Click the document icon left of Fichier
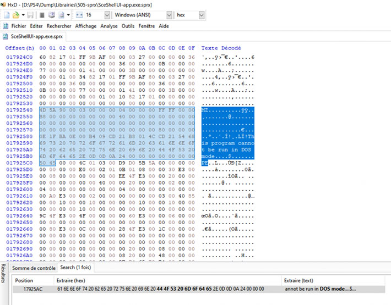This screenshot has width=391, height=305. 6,26
